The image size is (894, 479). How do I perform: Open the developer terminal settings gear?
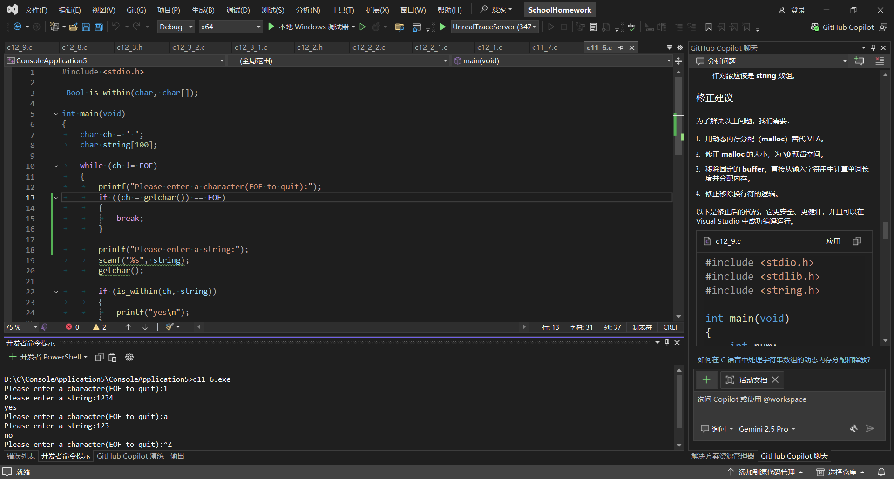point(129,357)
